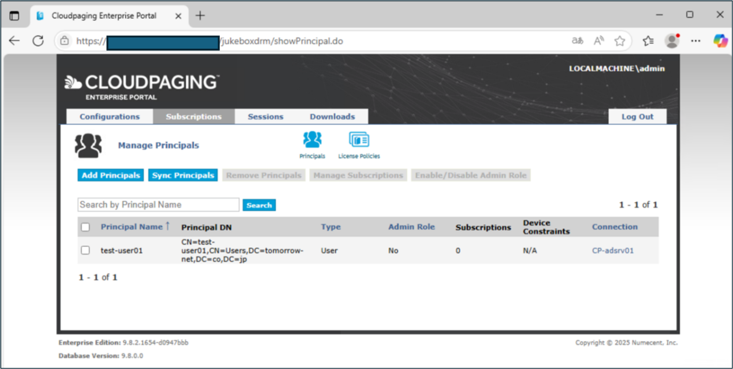Screen dimensions: 733x369
Task: Click the Manage Subscriptions button
Action: pos(358,175)
